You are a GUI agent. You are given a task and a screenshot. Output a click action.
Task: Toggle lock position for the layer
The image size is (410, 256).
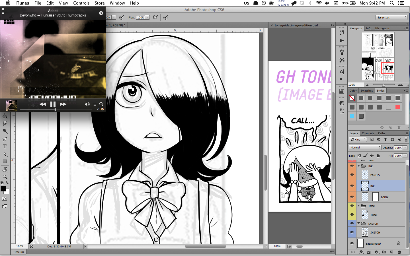click(372, 156)
